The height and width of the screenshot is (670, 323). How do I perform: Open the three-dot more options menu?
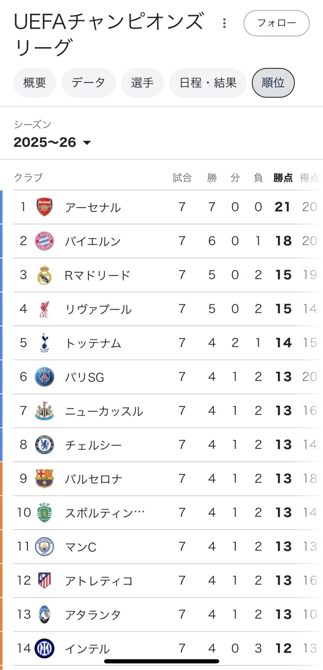click(x=225, y=23)
